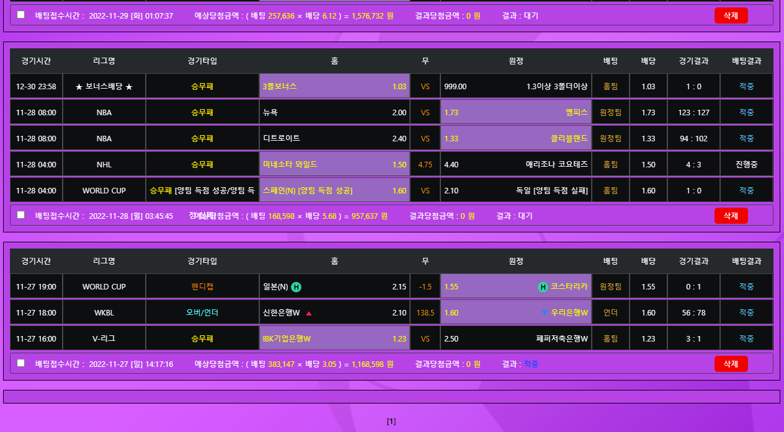Click the 스페인(N) [양팀 득점 성공] selection
The image size is (784, 432).
(334, 191)
